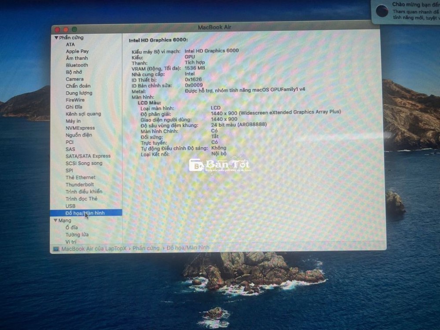Click Phần cứng breadcrumb in path bar

pyautogui.click(x=146, y=248)
